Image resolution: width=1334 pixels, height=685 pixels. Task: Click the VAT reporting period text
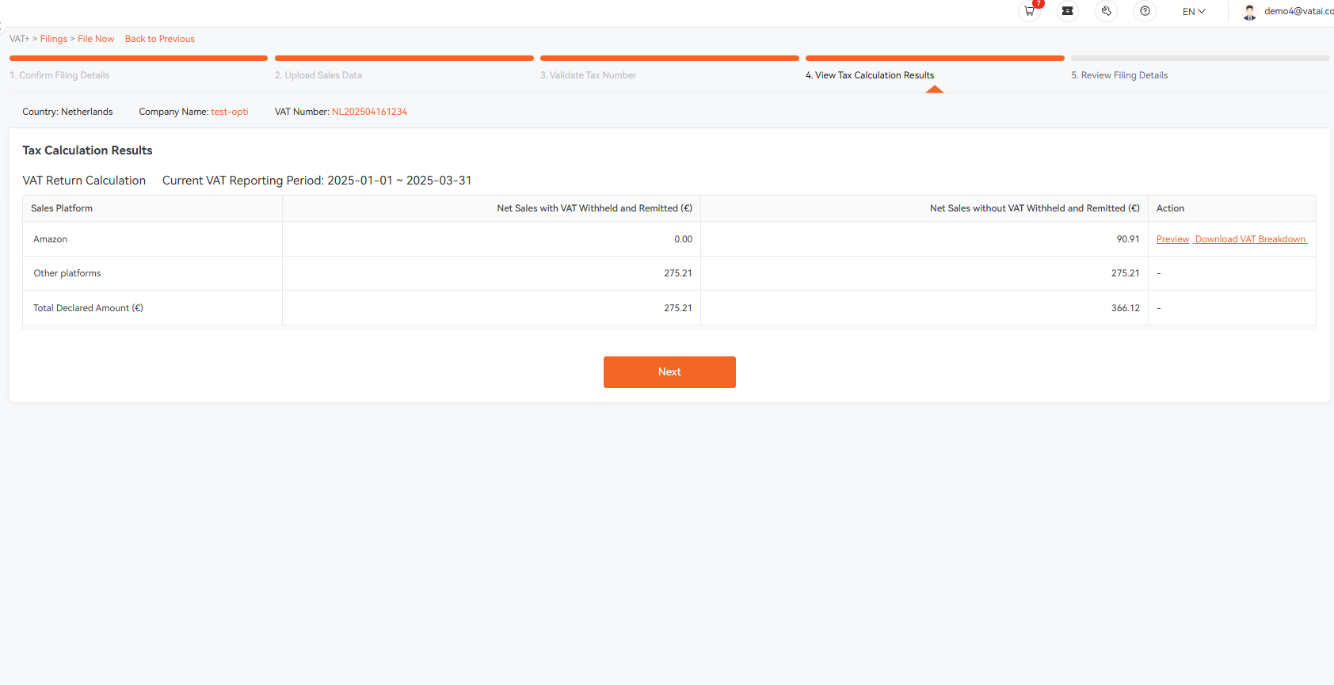(x=317, y=181)
